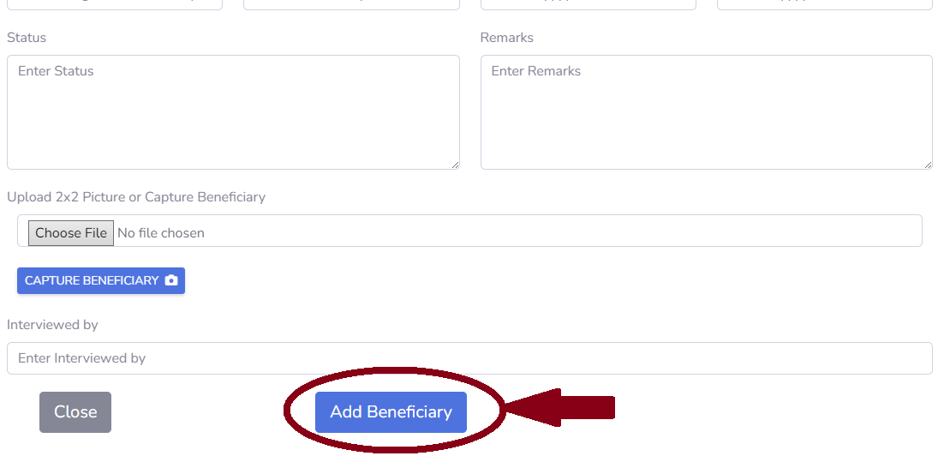The image size is (944, 456).
Task: Click the leftmost cut-off field at top
Action: [115, 5]
